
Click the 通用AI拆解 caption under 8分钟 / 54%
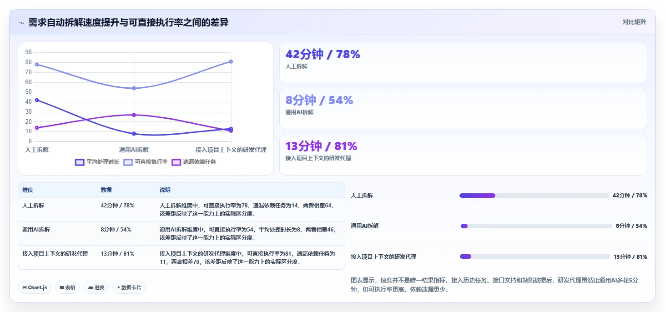tap(299, 112)
